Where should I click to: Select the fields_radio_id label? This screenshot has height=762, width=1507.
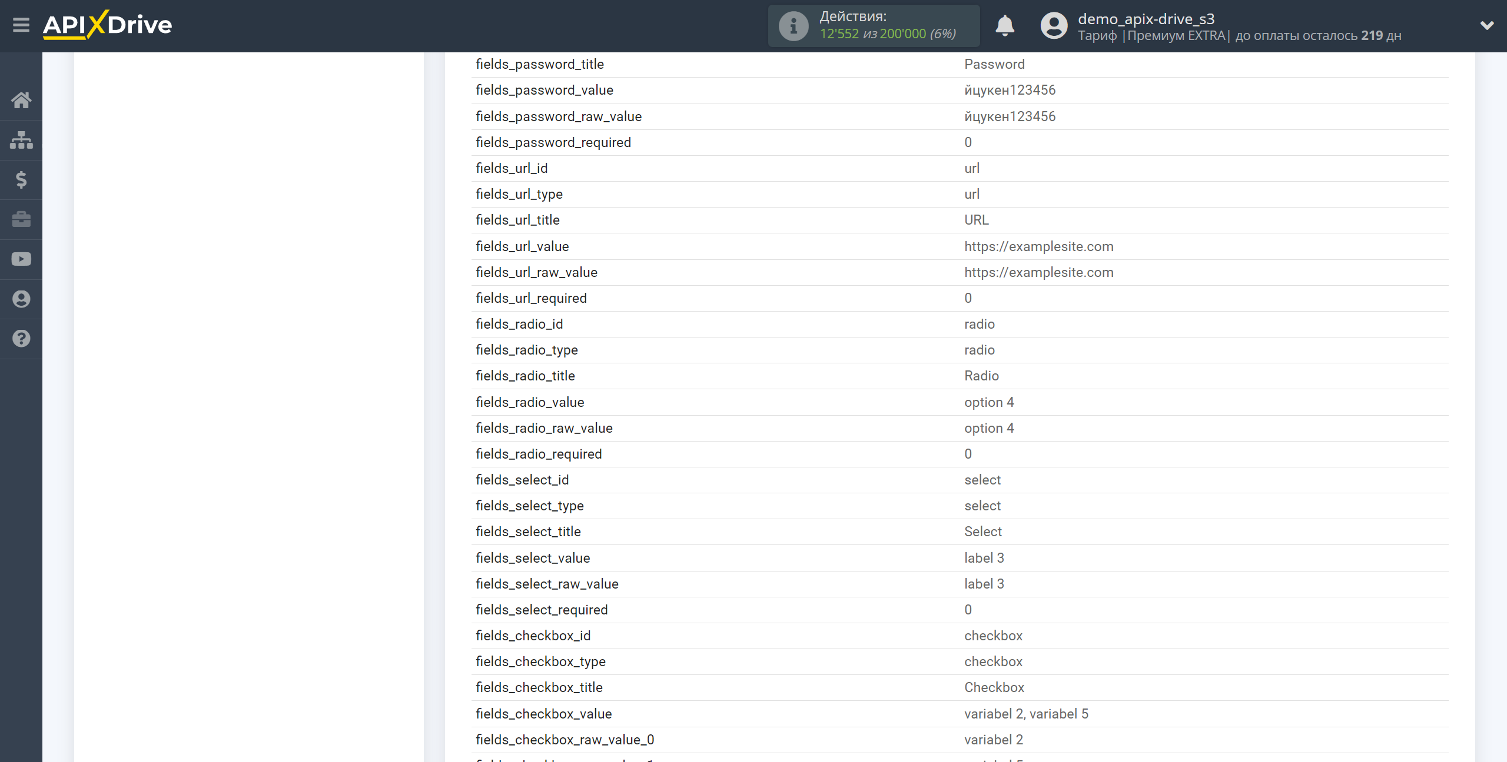click(x=519, y=324)
